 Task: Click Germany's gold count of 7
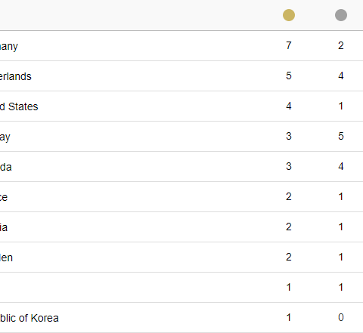[x=289, y=45]
